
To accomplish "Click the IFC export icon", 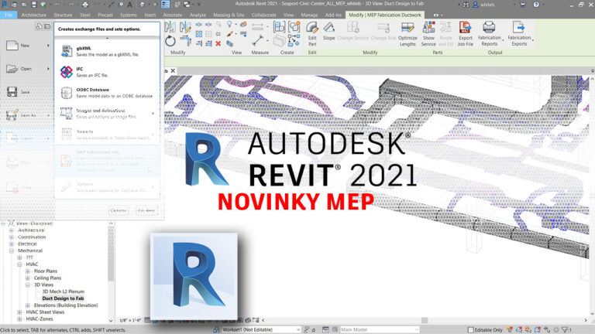I will click(67, 72).
